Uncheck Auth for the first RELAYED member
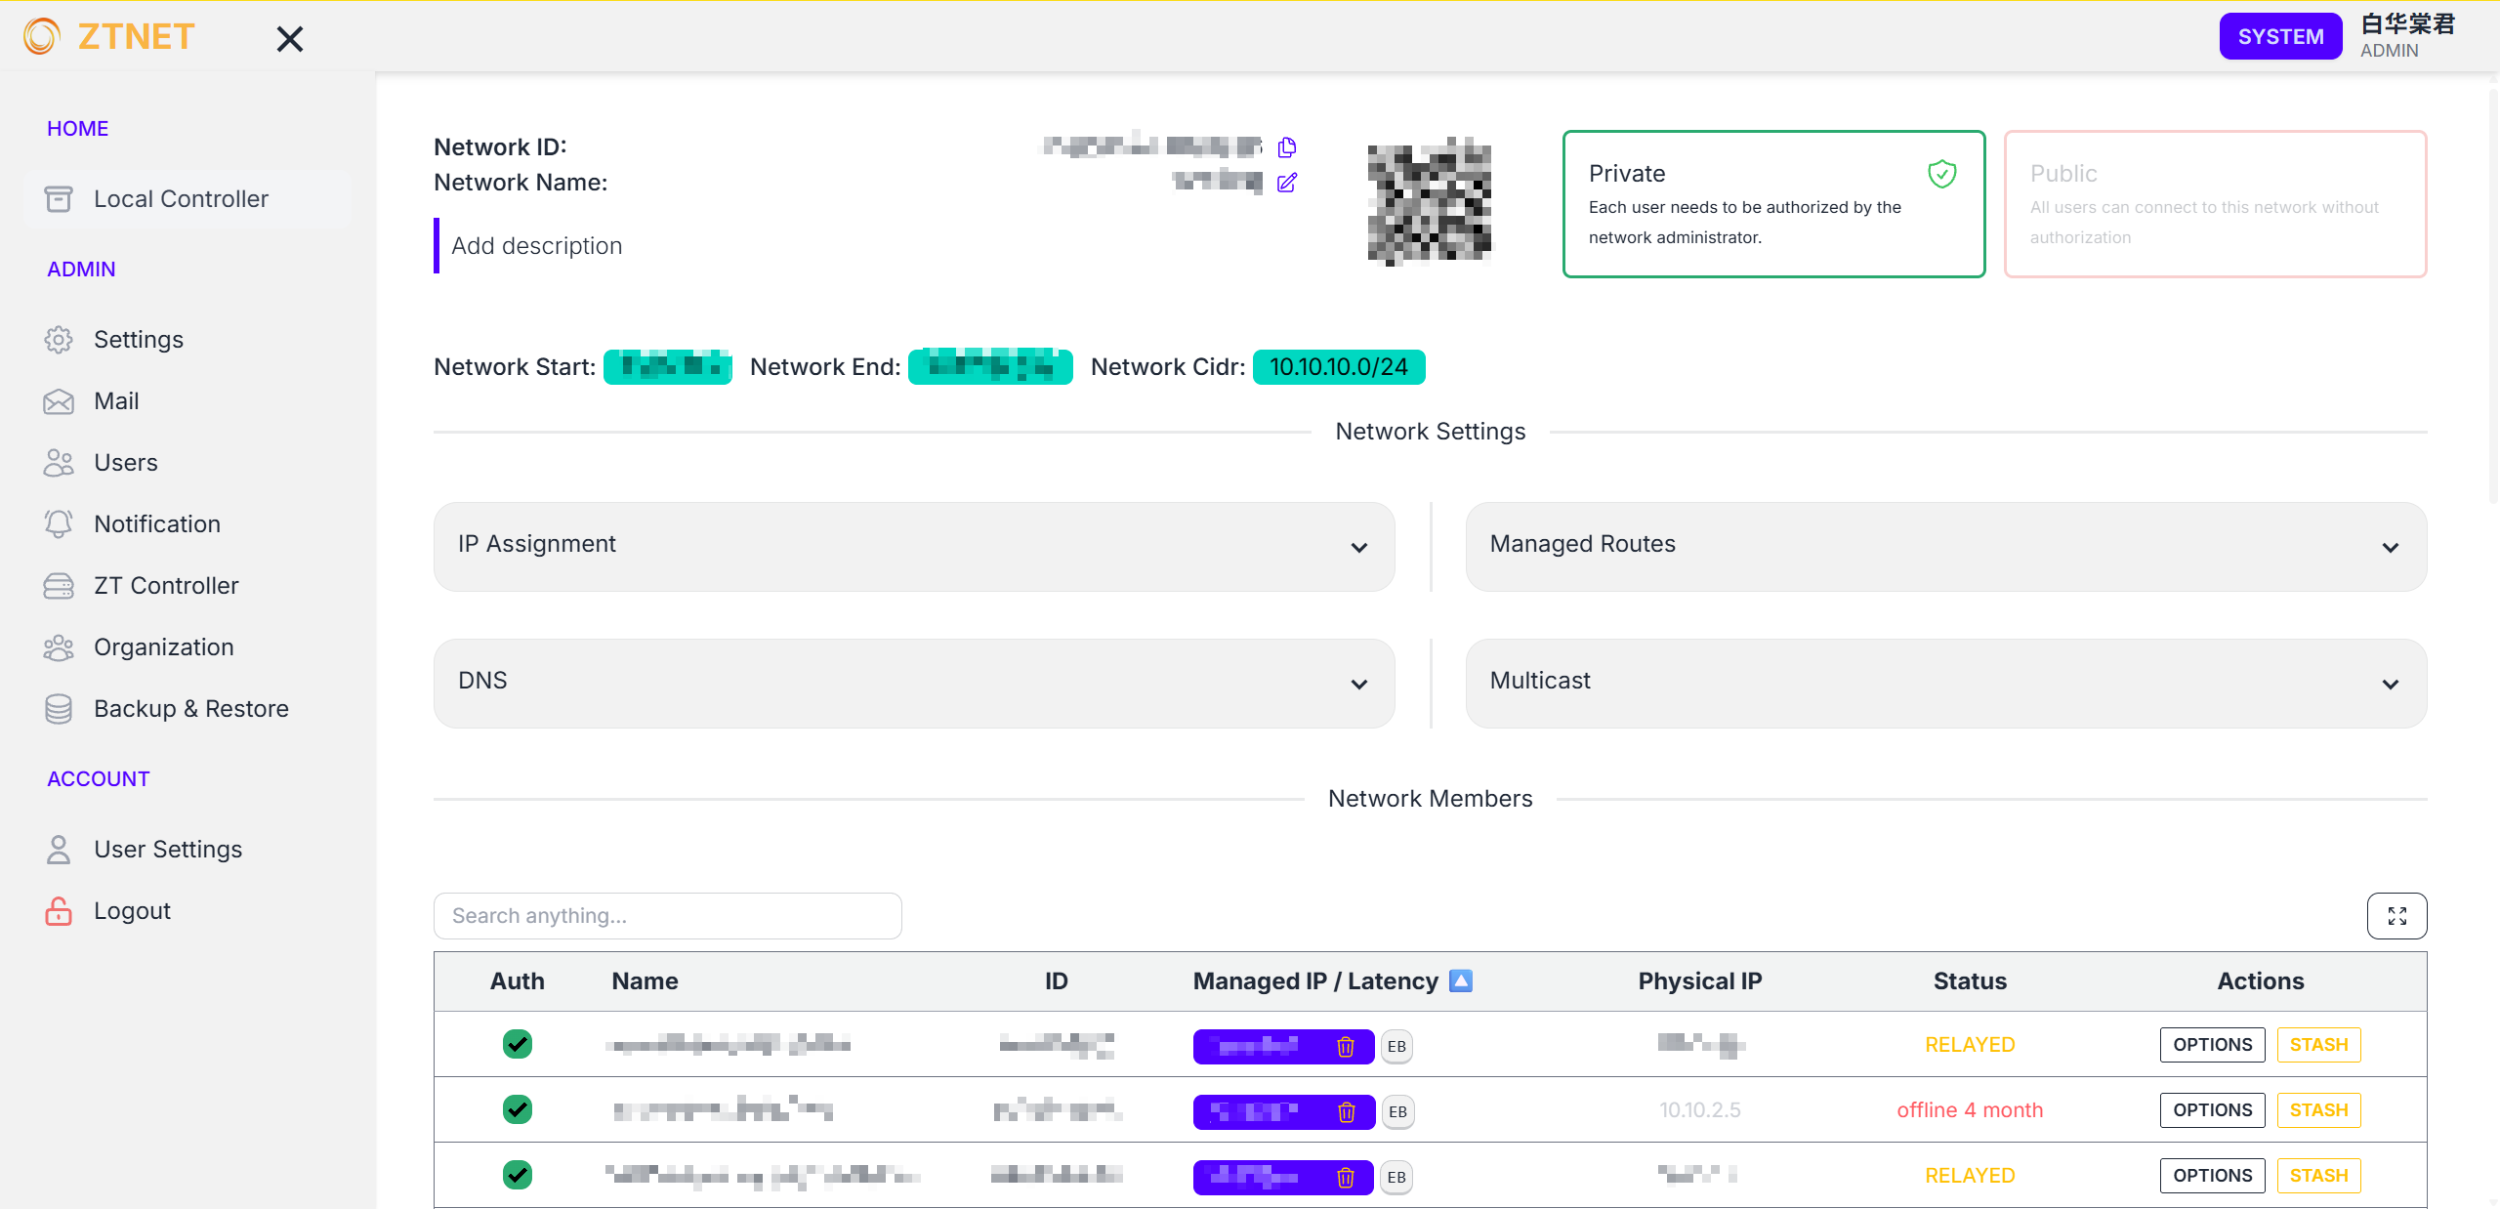This screenshot has width=2500, height=1209. pyautogui.click(x=518, y=1044)
